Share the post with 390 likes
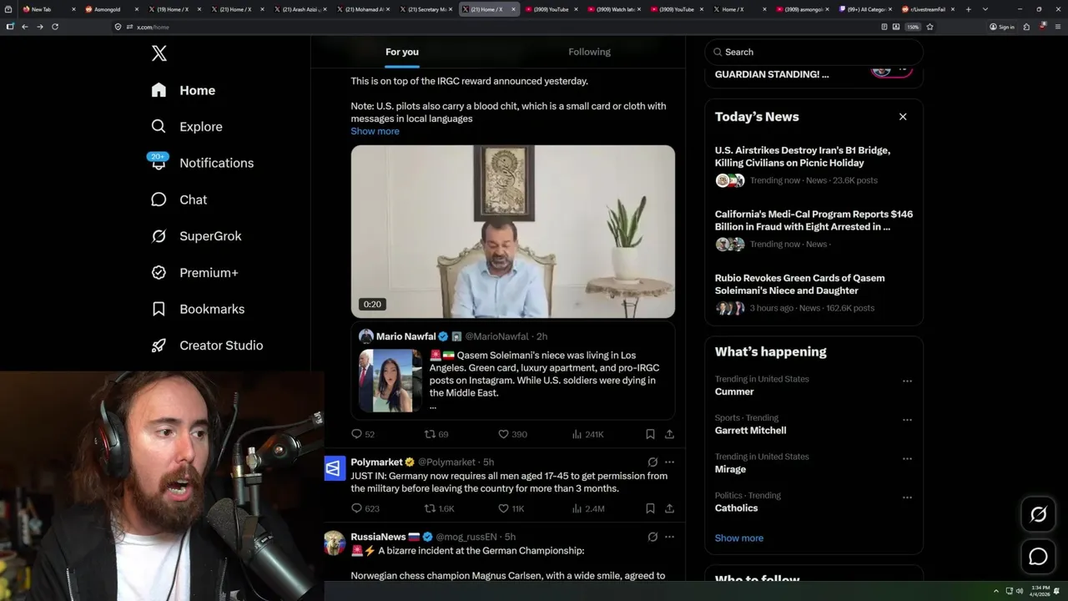This screenshot has width=1068, height=601. (x=669, y=434)
